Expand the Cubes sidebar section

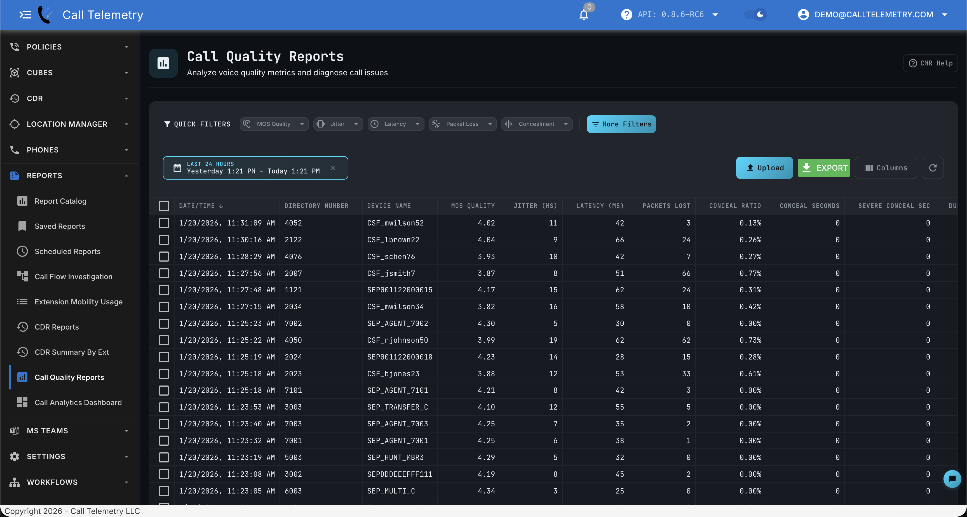click(69, 72)
